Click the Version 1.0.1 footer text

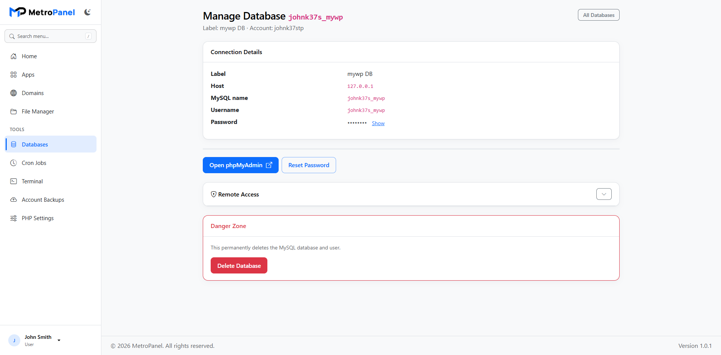point(695,346)
